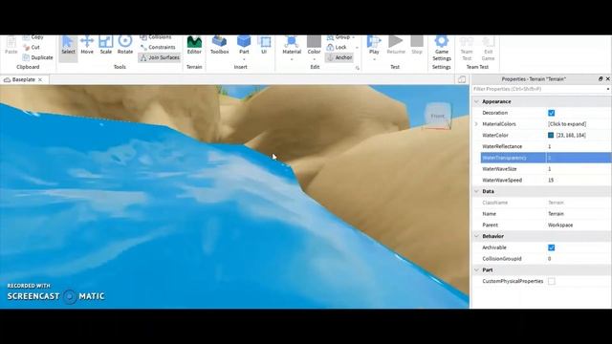Close the Baseplate tab
The image size is (612, 344).
point(40,79)
